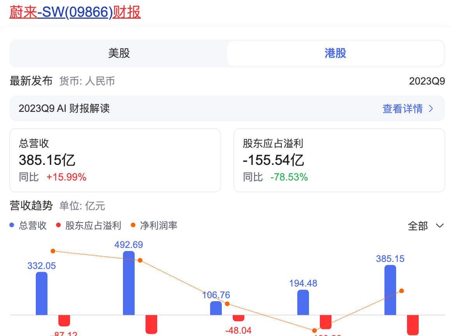Open the 蔚来-SW(09866)财报 title link
The height and width of the screenshot is (336, 451).
point(75,12)
